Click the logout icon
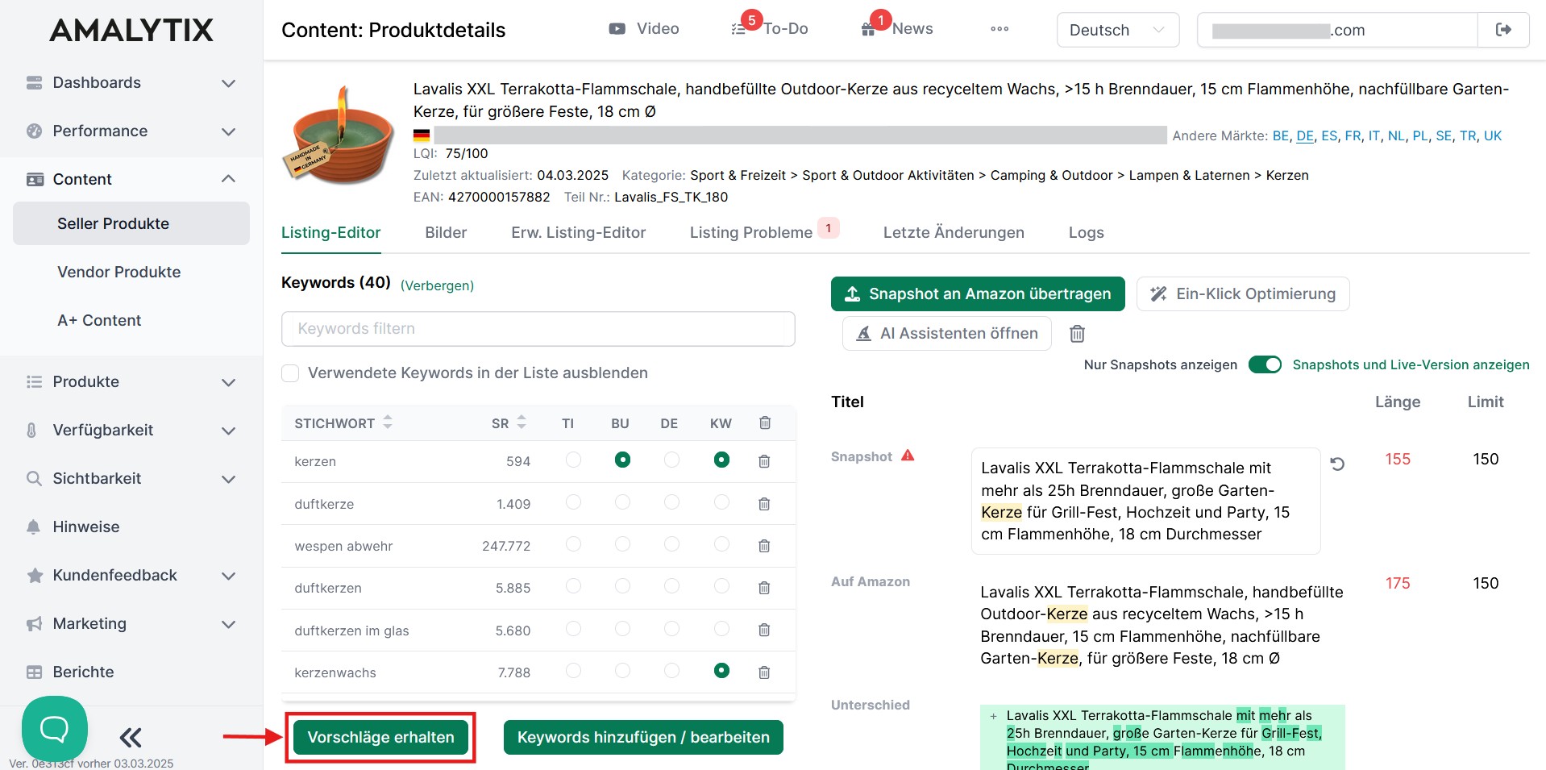Image resolution: width=1546 pixels, height=770 pixels. coord(1503,30)
